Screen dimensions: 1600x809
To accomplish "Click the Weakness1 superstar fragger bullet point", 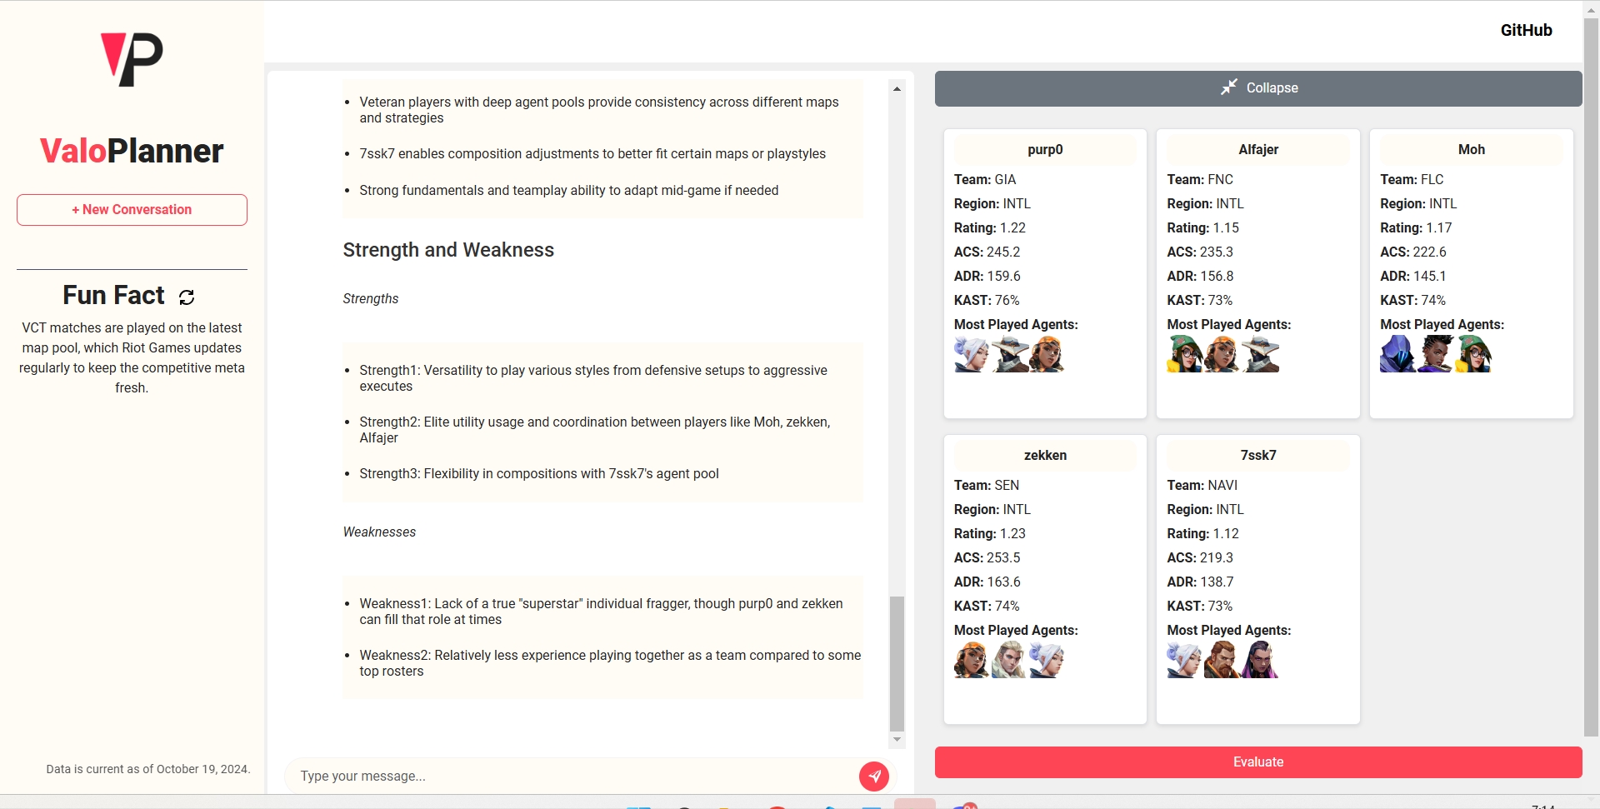I will 602,612.
